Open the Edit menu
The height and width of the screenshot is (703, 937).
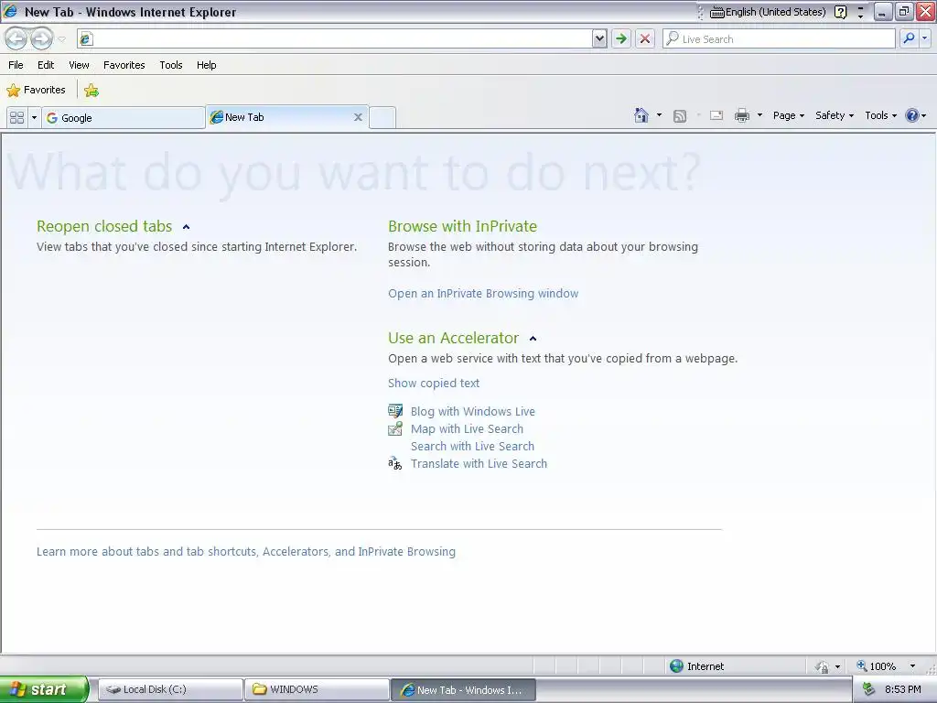46,65
